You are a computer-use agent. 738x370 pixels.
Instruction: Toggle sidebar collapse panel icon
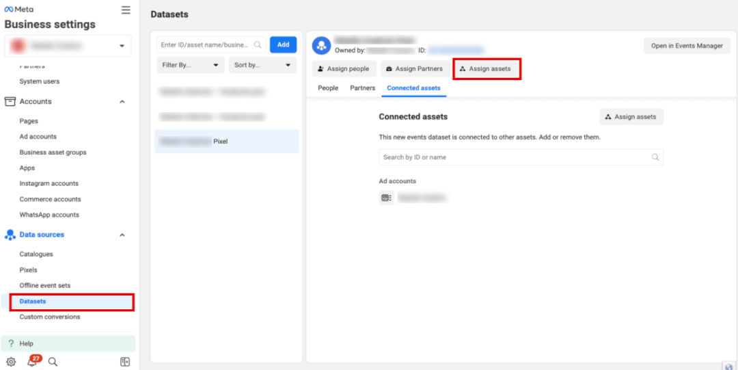(x=125, y=362)
